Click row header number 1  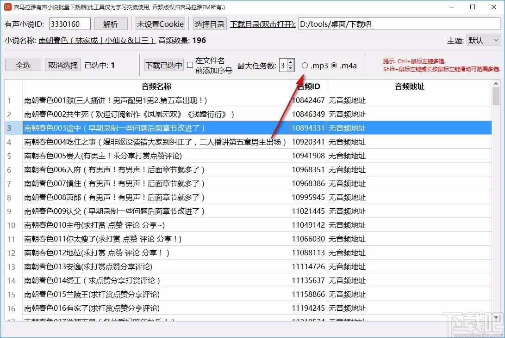click(13, 101)
